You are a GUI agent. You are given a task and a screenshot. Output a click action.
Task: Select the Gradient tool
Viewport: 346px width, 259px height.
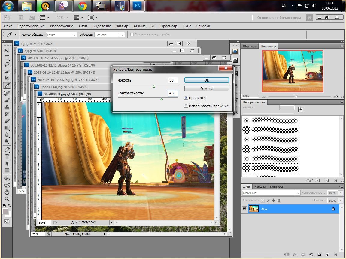[x=7, y=128]
